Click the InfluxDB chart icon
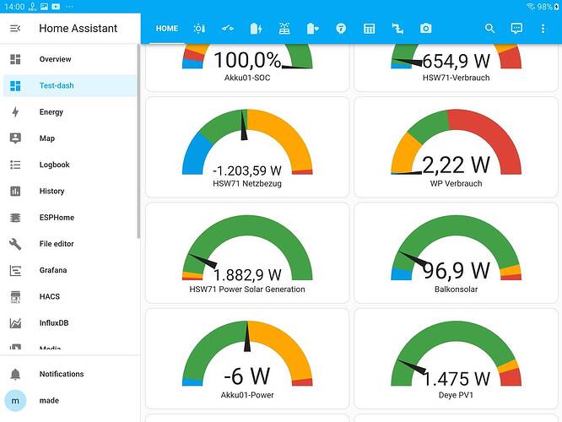562x422 pixels. pyautogui.click(x=15, y=323)
